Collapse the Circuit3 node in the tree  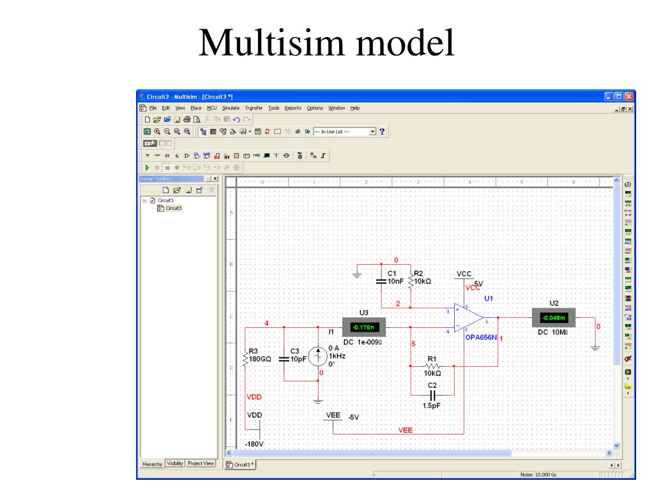(x=144, y=200)
